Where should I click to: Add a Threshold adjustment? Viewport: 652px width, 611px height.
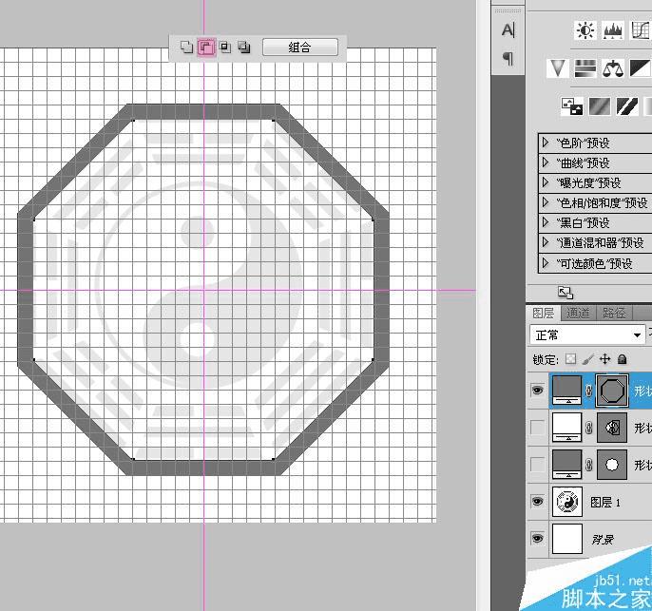coord(627,106)
